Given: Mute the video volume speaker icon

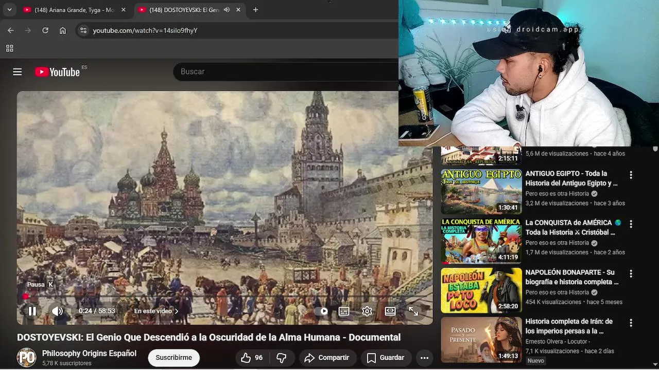Looking at the screenshot, I should pyautogui.click(x=57, y=311).
